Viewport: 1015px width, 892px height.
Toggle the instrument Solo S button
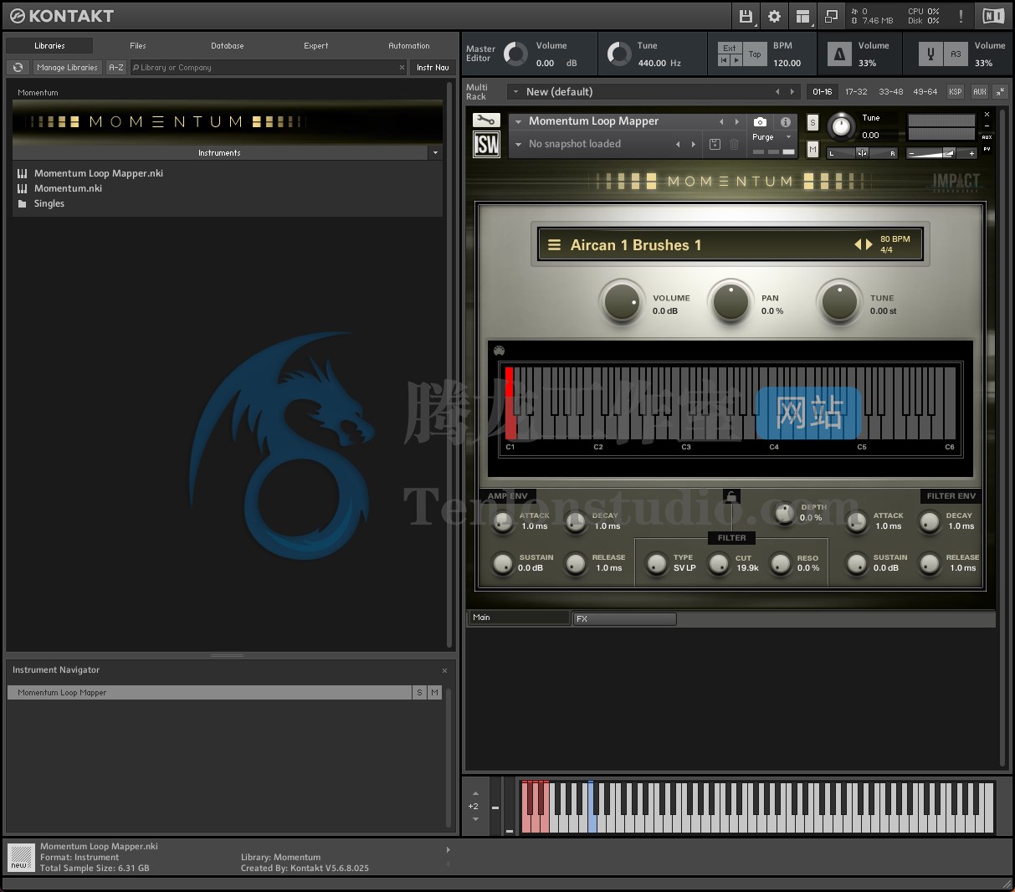pyautogui.click(x=813, y=122)
